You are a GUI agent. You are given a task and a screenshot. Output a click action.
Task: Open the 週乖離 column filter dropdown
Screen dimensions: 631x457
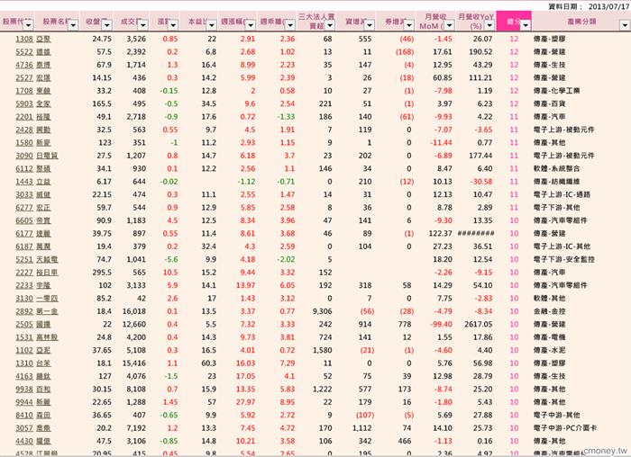point(289,25)
